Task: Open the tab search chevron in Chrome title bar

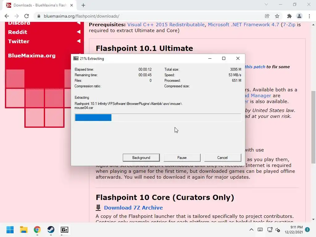Action: tap(266, 4)
